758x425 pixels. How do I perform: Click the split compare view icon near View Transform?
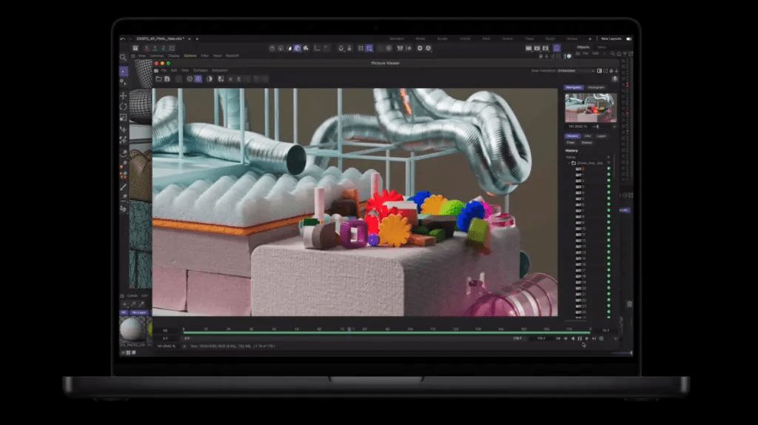click(x=600, y=70)
